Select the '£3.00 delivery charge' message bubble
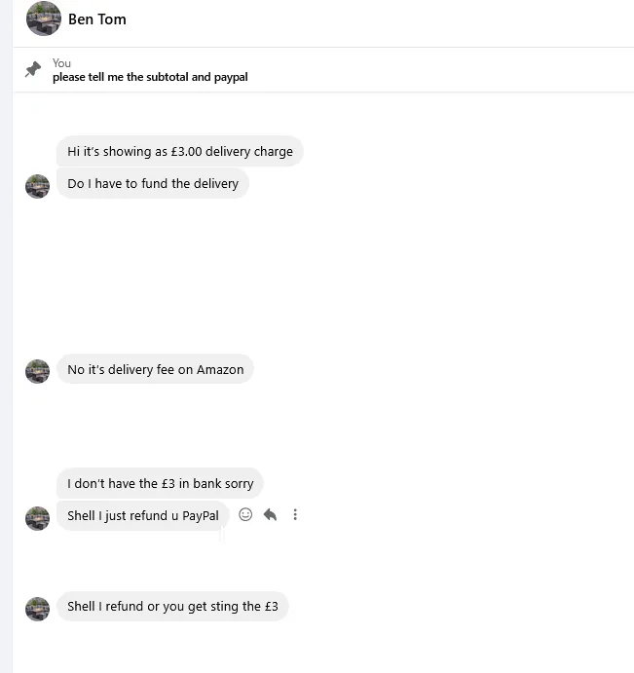The image size is (634, 673). click(179, 151)
